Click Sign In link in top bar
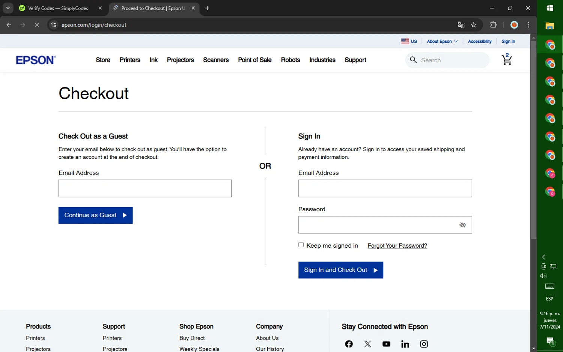 508,41
